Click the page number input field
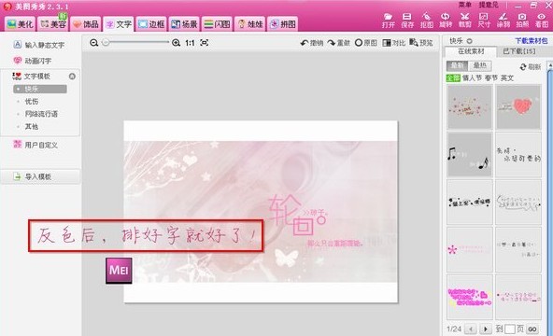553x336 pixels. click(x=510, y=329)
